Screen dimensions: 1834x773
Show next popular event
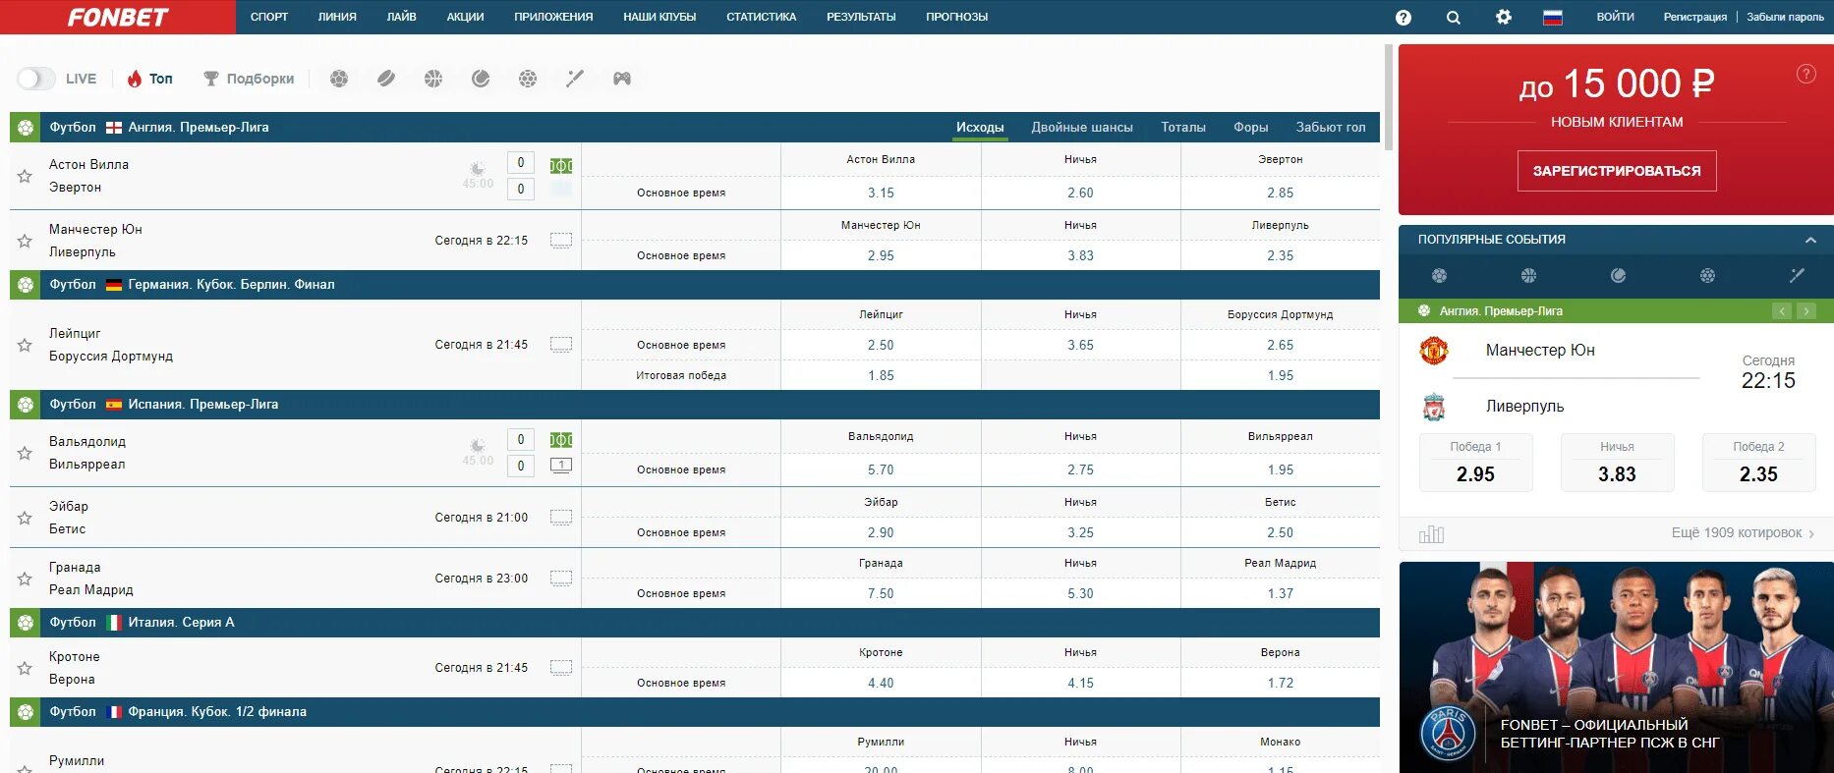(x=1806, y=311)
